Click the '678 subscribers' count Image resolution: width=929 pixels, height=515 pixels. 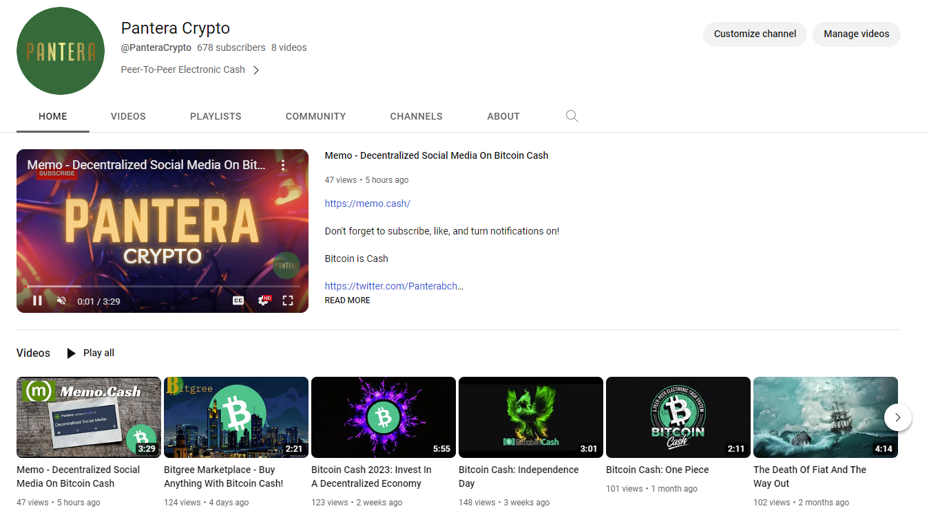click(x=231, y=48)
